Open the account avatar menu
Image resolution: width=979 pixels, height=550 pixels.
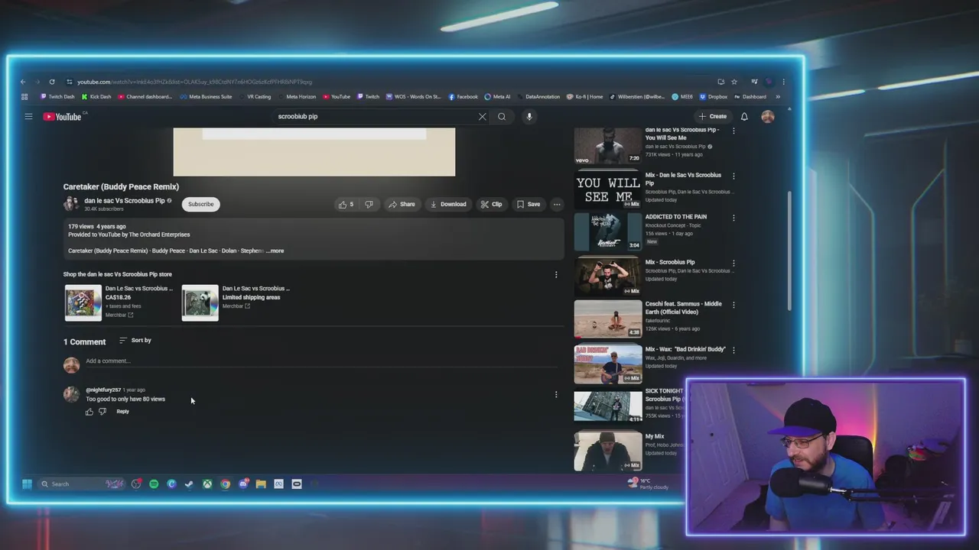(768, 117)
